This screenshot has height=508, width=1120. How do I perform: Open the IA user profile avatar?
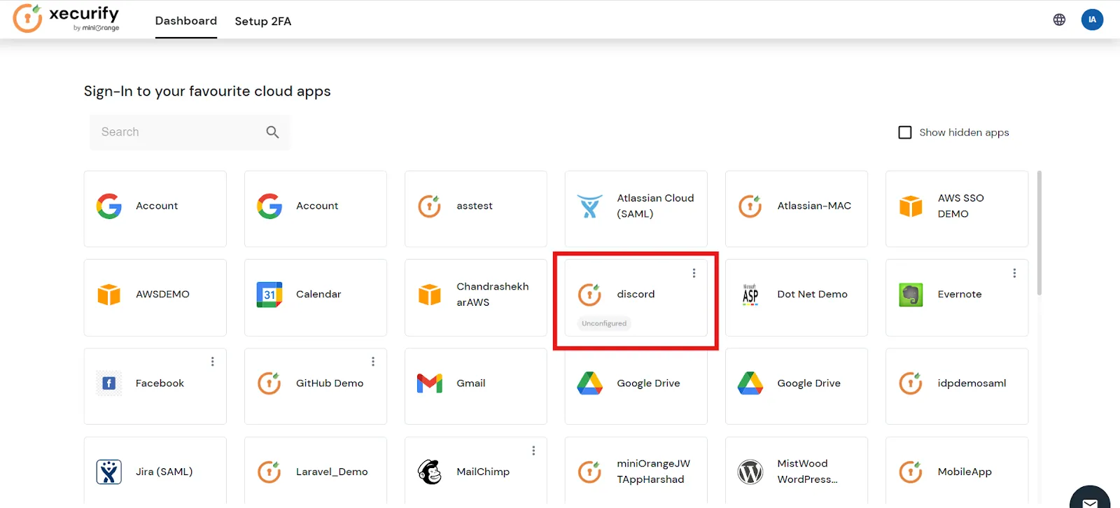pos(1092,20)
